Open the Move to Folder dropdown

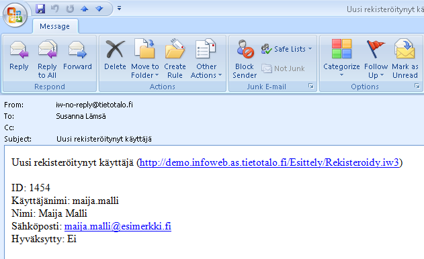pos(145,59)
